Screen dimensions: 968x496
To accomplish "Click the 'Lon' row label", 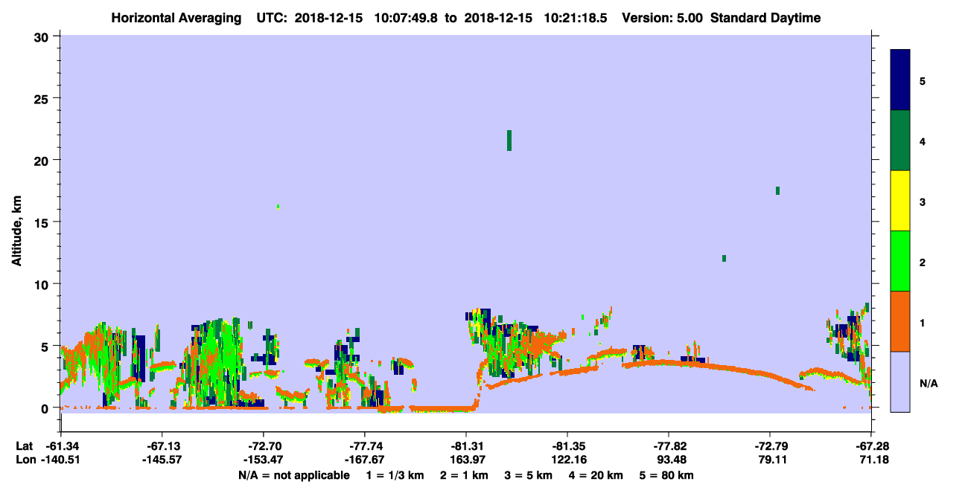I will (x=25, y=460).
